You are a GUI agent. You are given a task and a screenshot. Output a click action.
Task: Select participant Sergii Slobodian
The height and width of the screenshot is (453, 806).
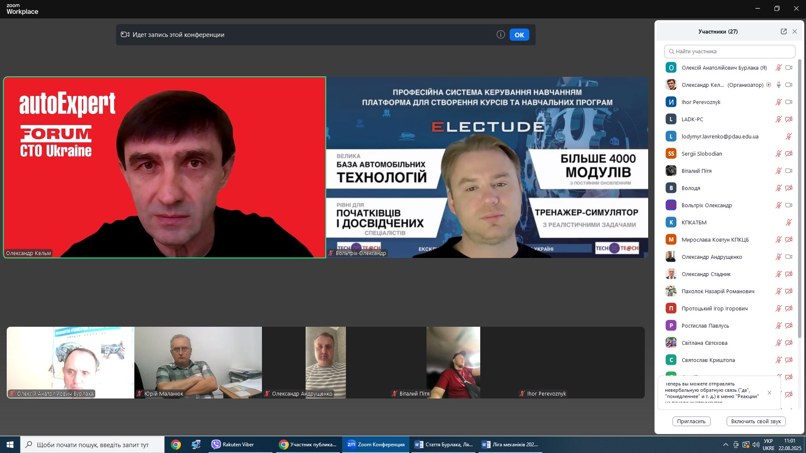(x=730, y=154)
